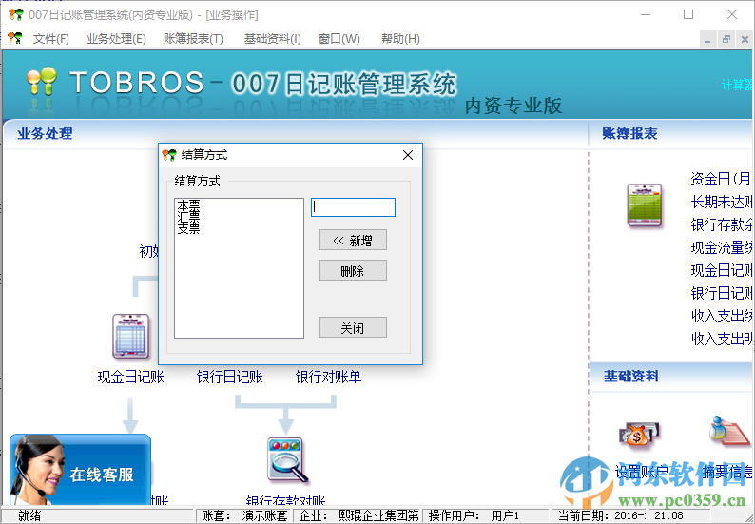This screenshot has width=755, height=524.
Task: Click the title bar application icon
Action: click(16, 14)
